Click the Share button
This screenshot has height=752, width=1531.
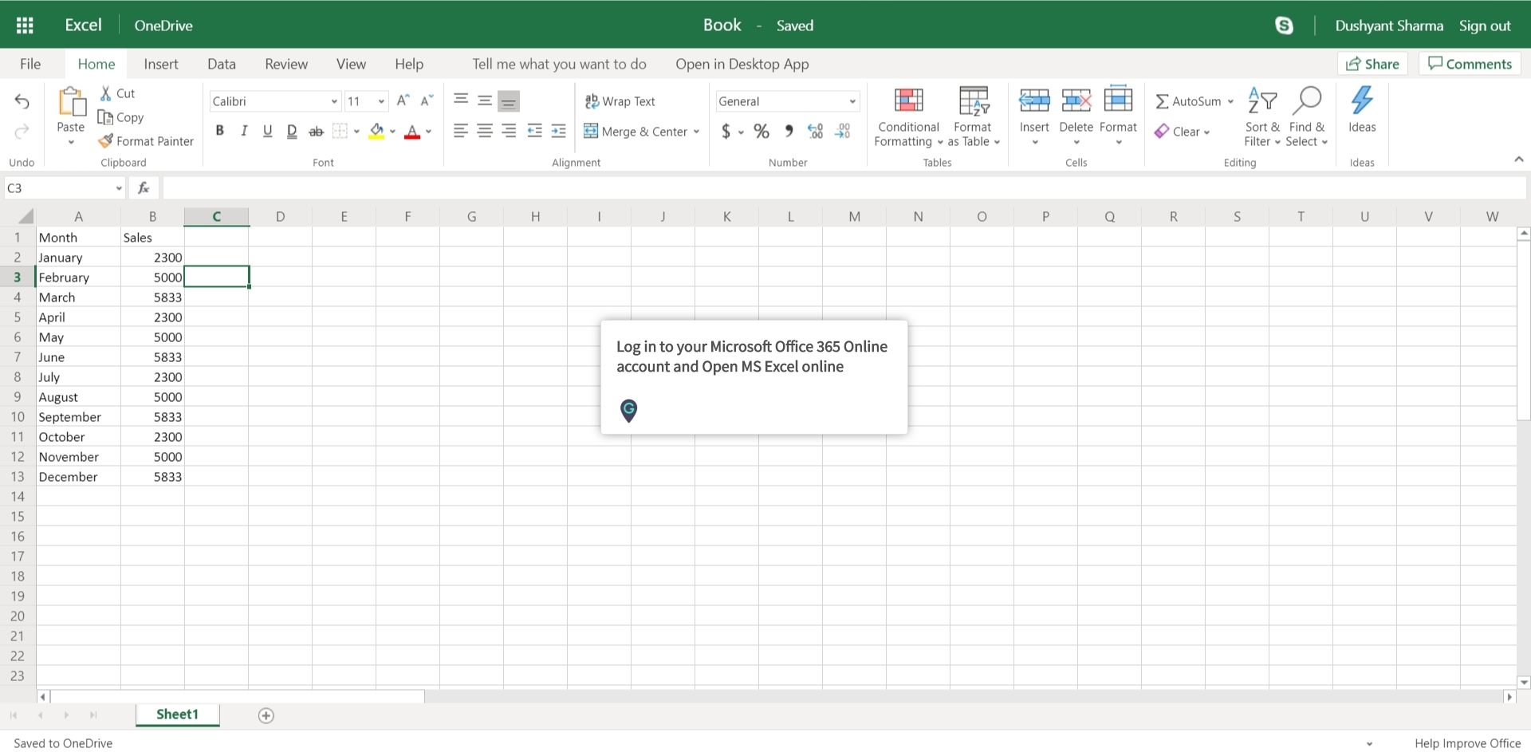[1372, 64]
